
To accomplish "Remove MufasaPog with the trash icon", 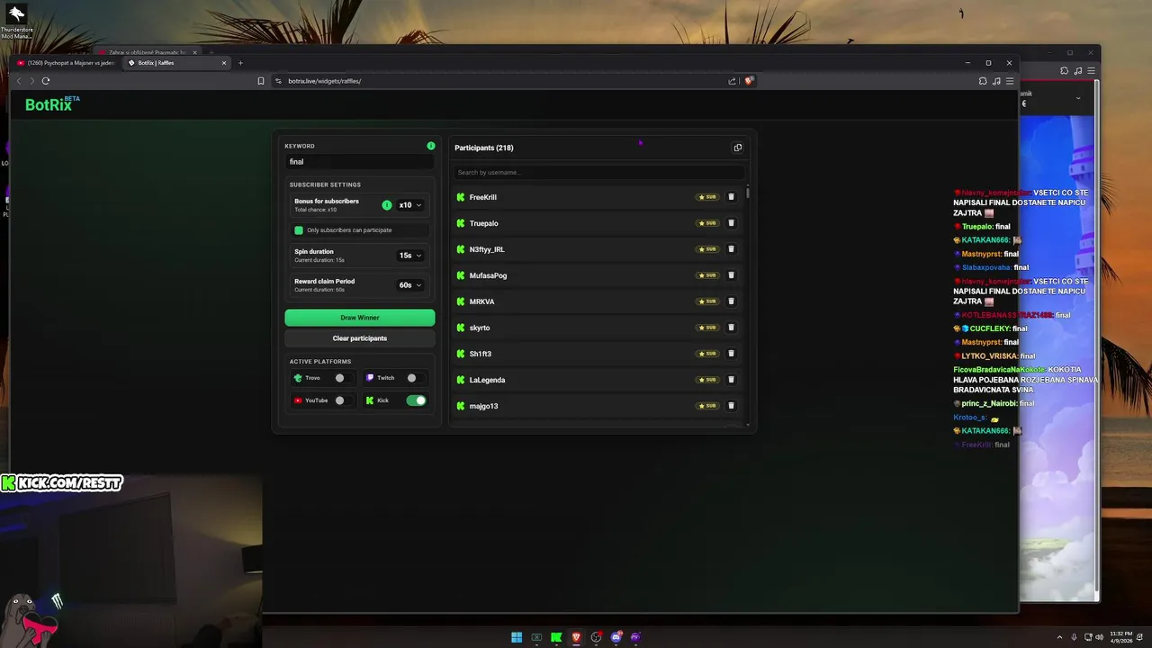I will [x=731, y=275].
